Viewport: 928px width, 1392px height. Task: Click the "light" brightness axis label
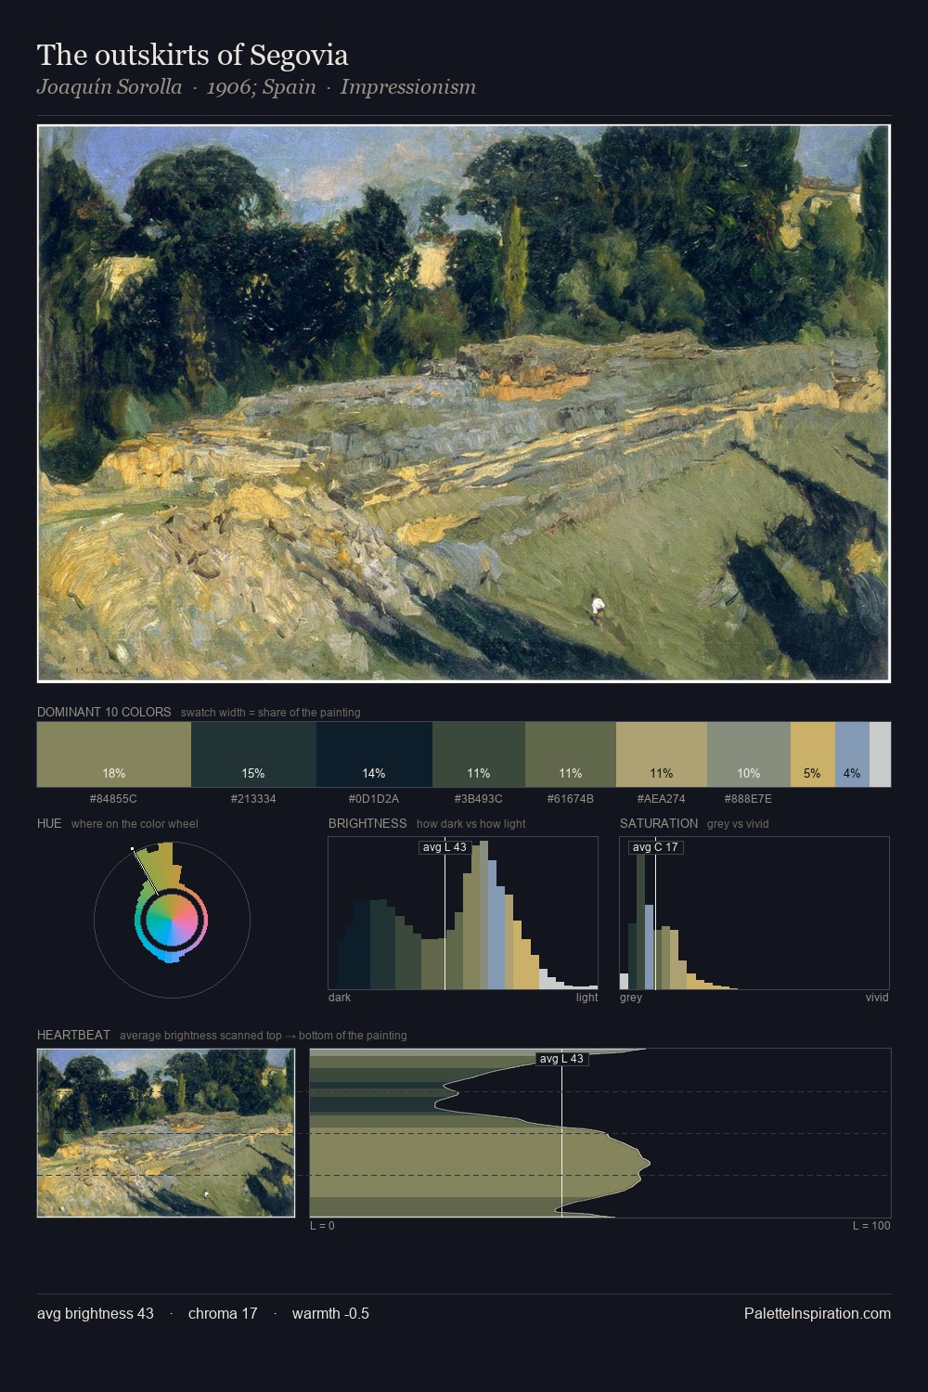coord(587,998)
